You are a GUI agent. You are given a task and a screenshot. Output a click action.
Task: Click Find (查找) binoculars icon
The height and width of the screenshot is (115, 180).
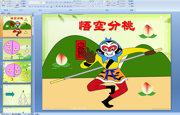click(x=129, y=1)
